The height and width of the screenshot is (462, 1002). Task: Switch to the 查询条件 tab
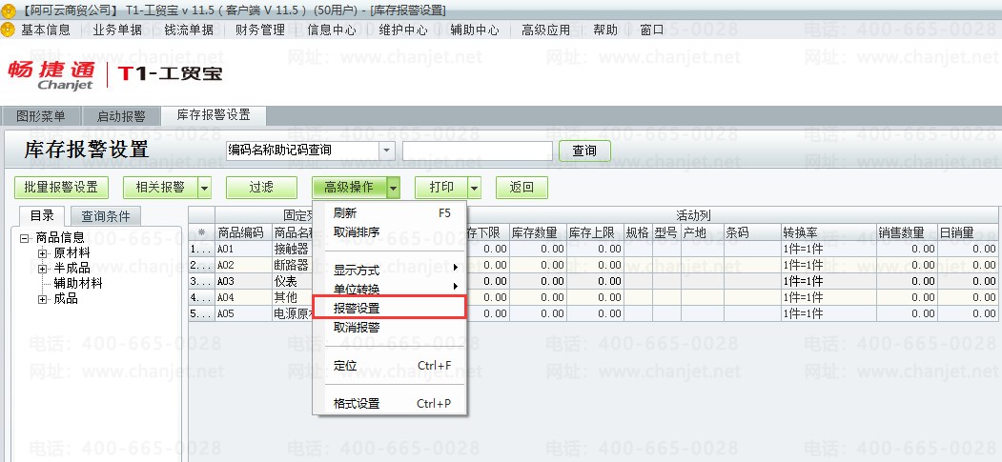click(x=106, y=216)
